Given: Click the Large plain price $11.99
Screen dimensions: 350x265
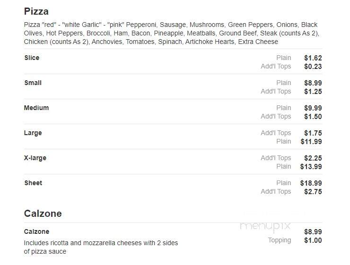Looking at the screenshot, I should click(311, 142).
